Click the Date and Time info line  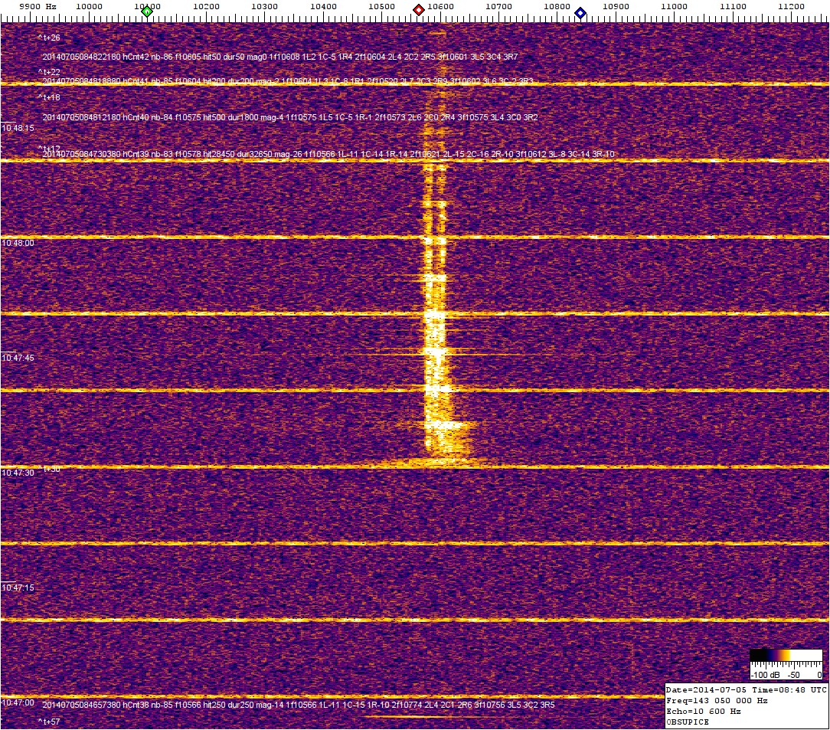point(746,690)
